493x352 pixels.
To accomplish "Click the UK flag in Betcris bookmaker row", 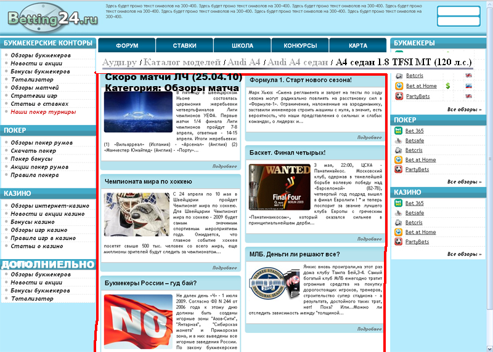I will pyautogui.click(x=468, y=75).
